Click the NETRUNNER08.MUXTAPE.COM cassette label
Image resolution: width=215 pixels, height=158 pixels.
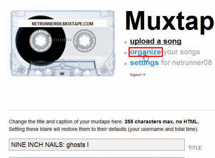click(x=62, y=24)
